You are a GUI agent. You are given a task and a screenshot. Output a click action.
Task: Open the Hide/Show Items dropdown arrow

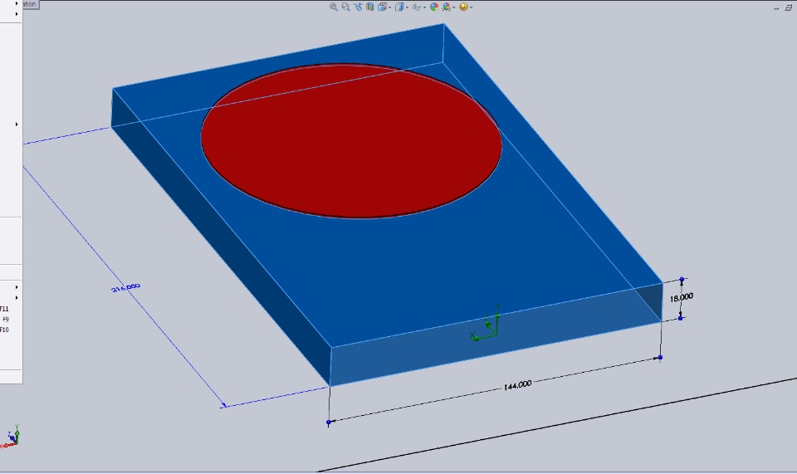click(424, 7)
